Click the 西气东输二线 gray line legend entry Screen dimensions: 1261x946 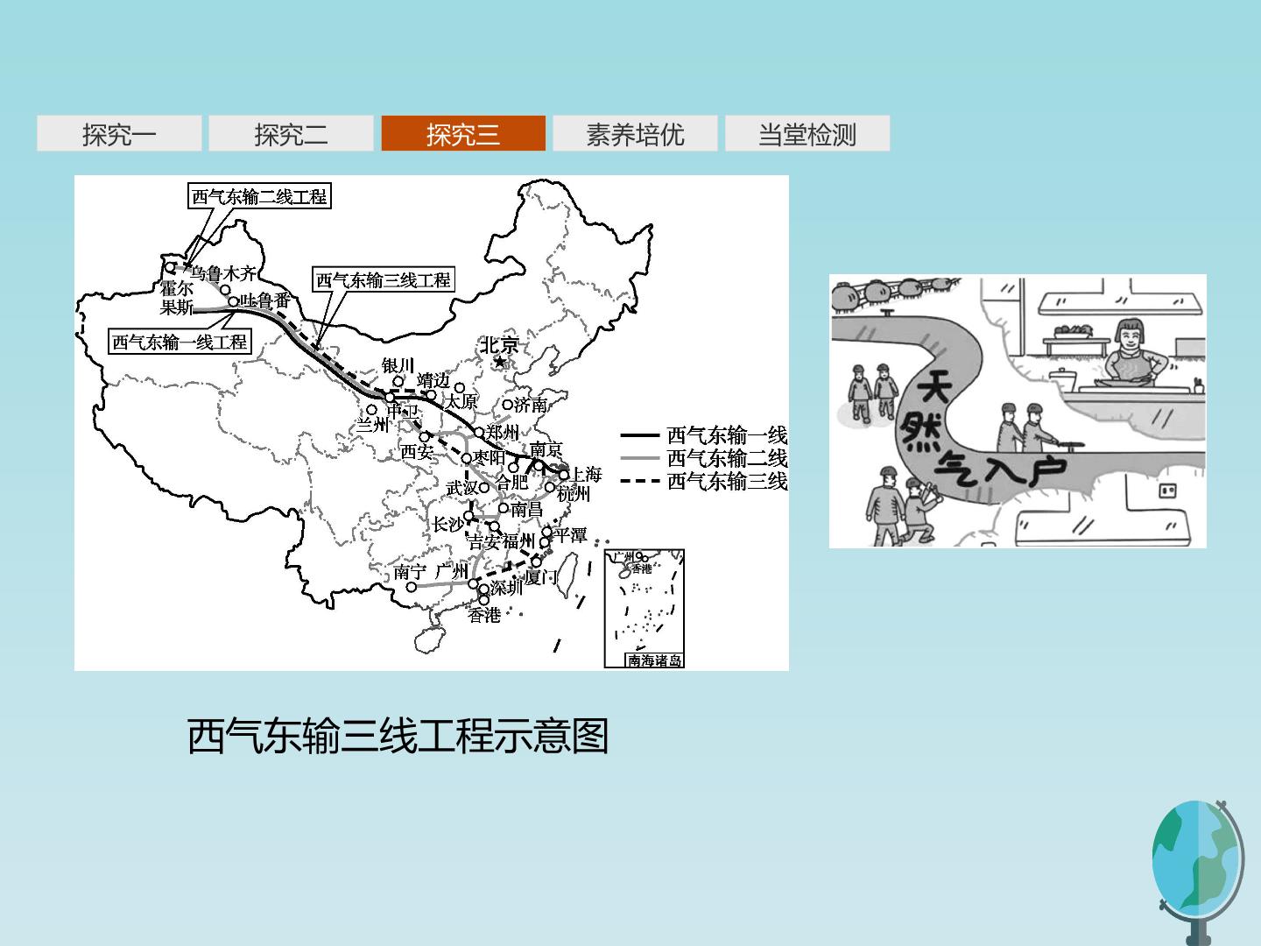(x=704, y=457)
